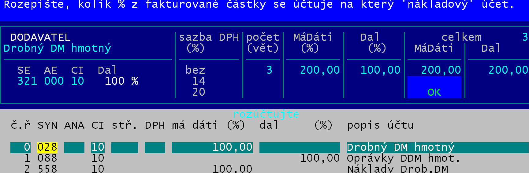Click Dal (%) value 100,00
This screenshot has width=529, height=173.
tap(380, 70)
